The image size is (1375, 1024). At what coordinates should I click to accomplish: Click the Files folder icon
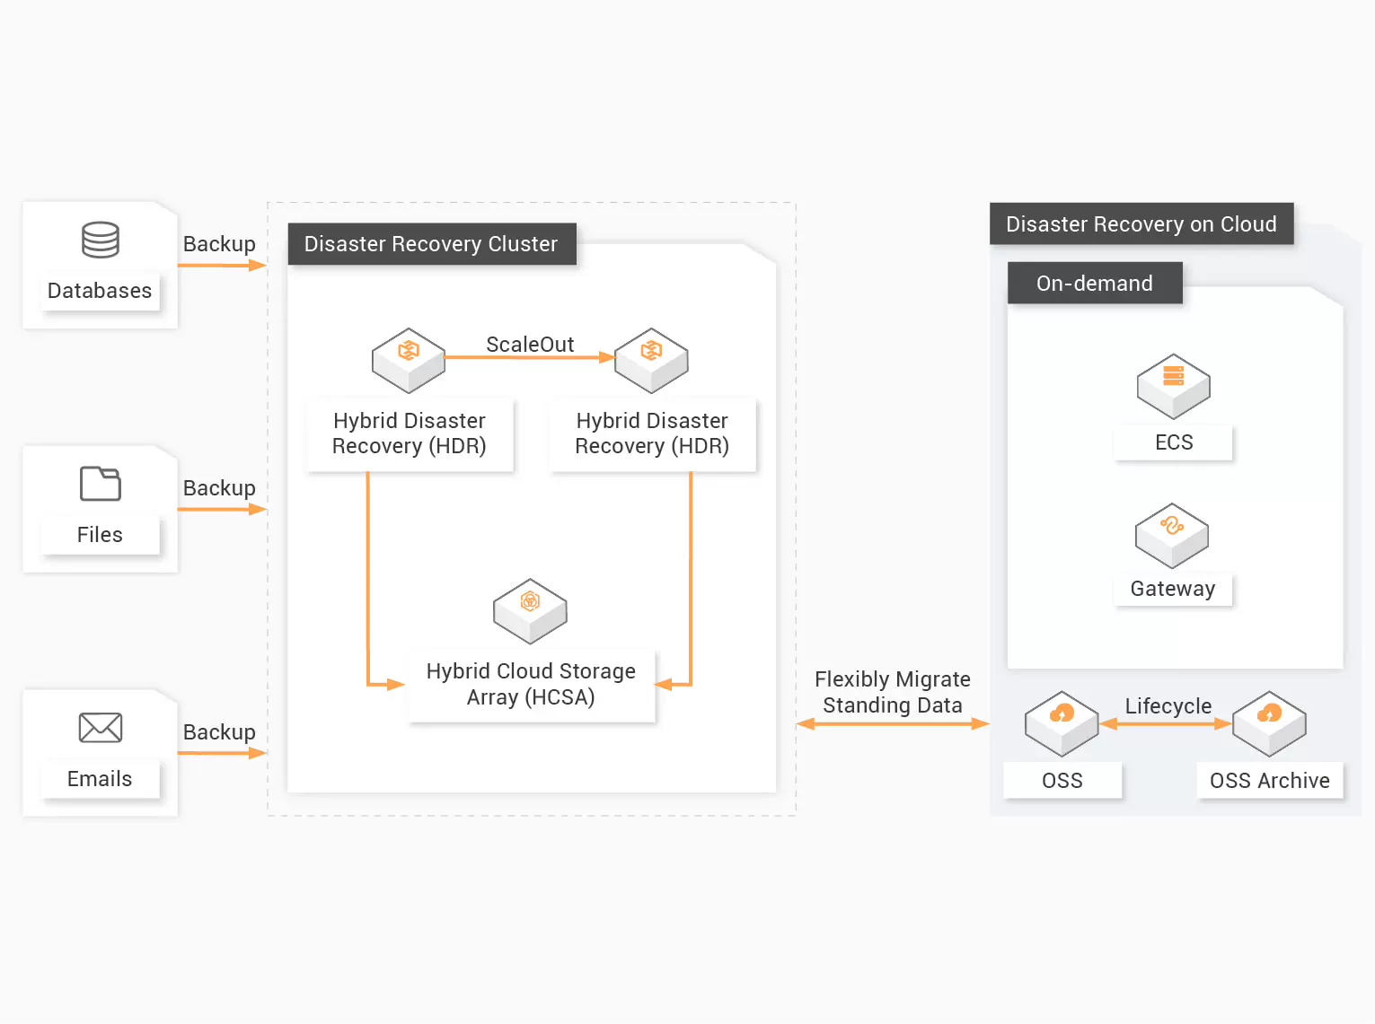[100, 484]
